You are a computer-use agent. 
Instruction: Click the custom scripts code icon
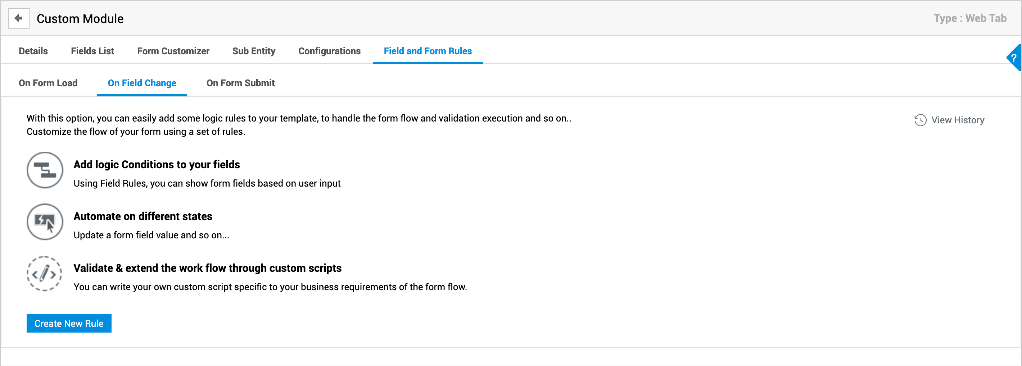click(x=44, y=274)
